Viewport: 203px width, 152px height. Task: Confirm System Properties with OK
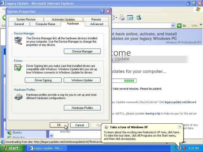(59, 125)
